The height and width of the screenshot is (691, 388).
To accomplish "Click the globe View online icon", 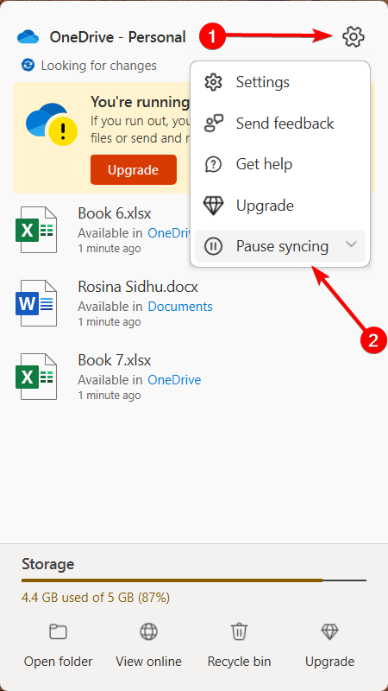I will tap(148, 631).
